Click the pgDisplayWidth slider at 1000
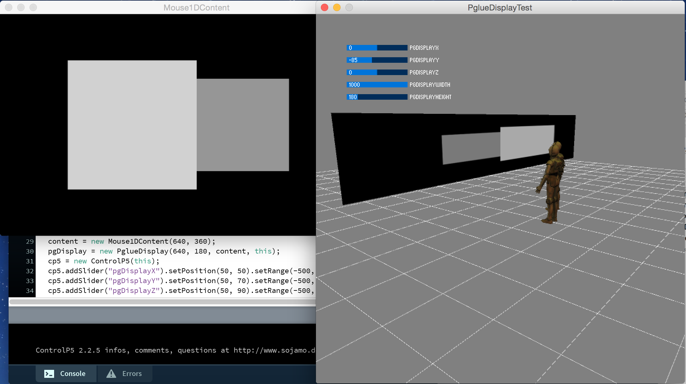 [377, 85]
